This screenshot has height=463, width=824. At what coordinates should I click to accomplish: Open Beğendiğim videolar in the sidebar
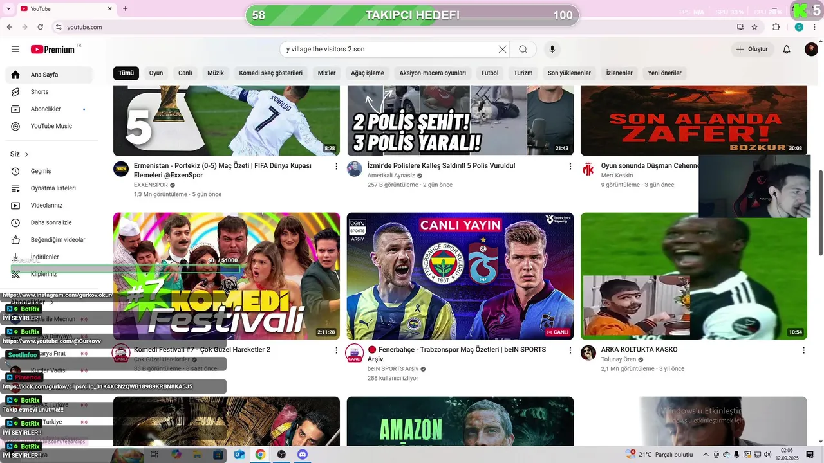49,240
